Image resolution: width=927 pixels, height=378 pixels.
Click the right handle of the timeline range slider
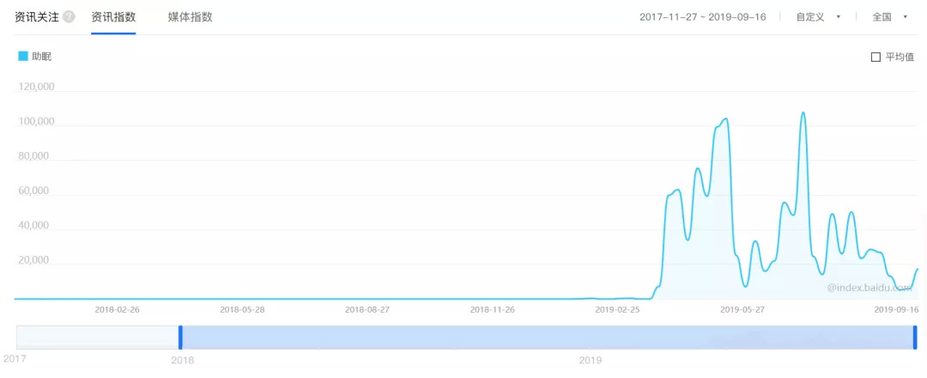[915, 338]
